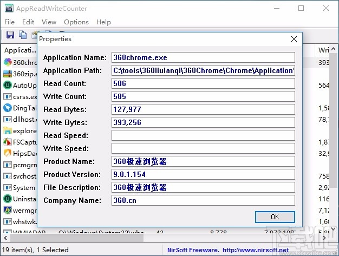
Task: Click the Save floppy disk toolbar icon
Action: click(10, 35)
